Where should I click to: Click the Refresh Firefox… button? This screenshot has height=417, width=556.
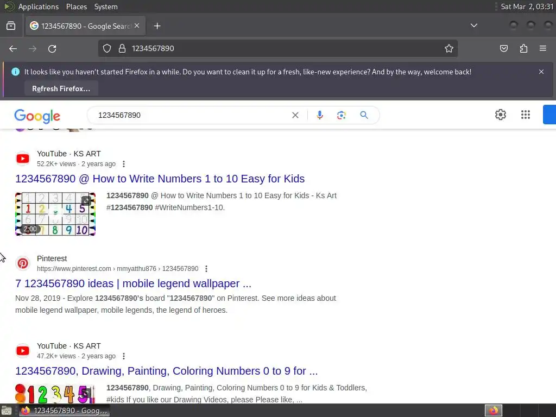pos(61,89)
